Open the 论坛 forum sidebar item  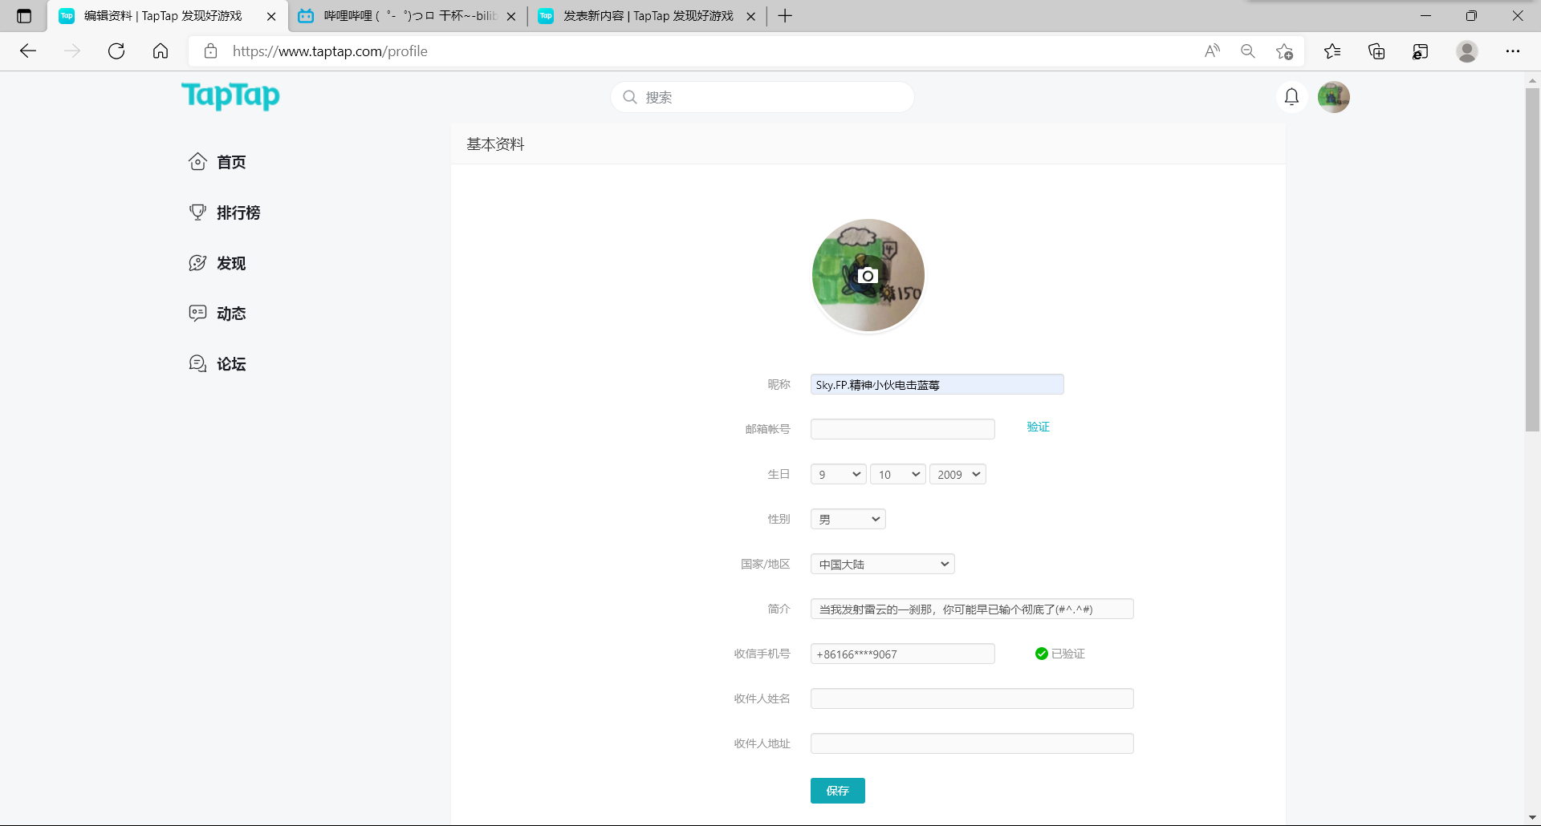pyautogui.click(x=218, y=364)
